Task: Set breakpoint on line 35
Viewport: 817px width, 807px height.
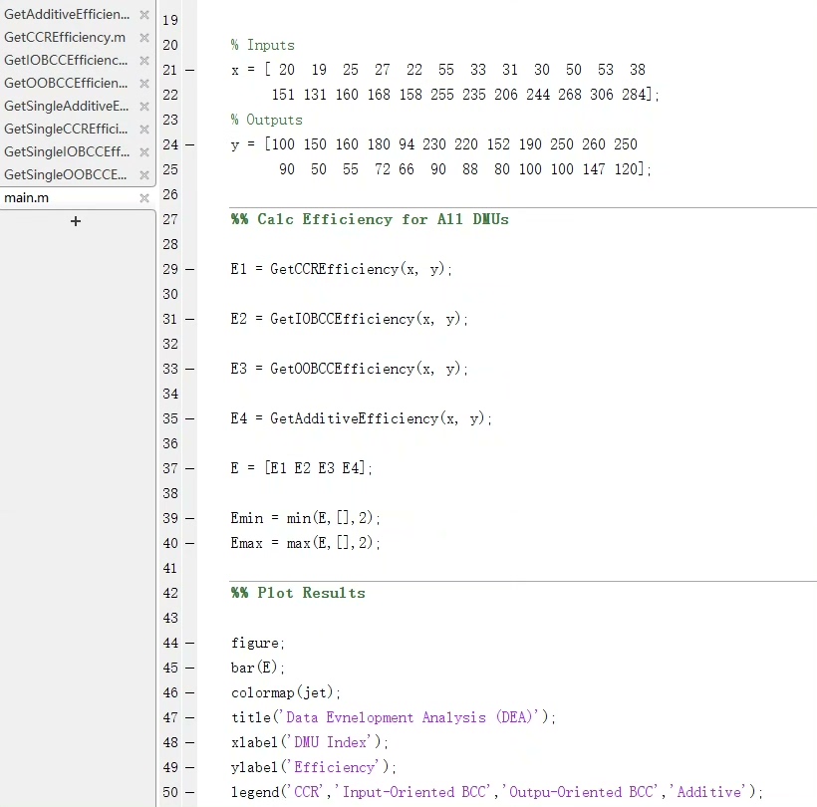Action: (x=189, y=419)
